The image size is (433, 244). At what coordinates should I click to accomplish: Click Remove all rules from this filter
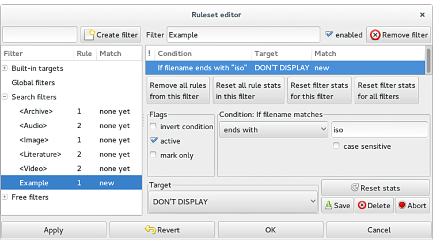[178, 91]
